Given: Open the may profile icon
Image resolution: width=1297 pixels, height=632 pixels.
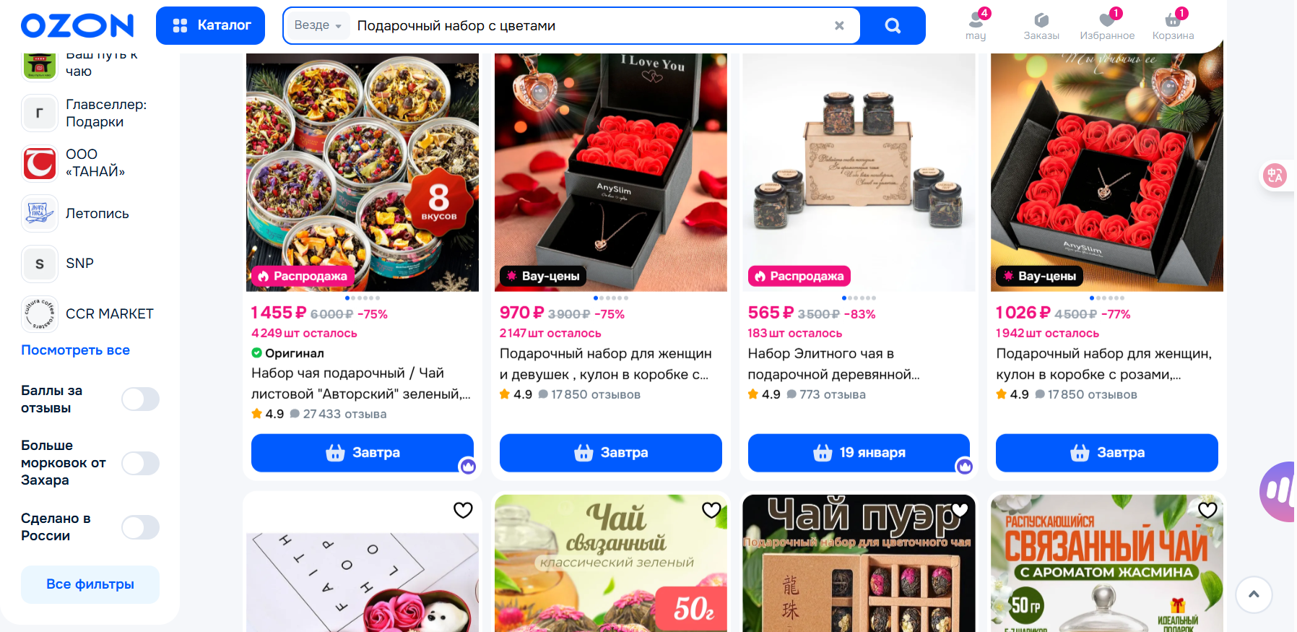Looking at the screenshot, I should click(x=976, y=25).
